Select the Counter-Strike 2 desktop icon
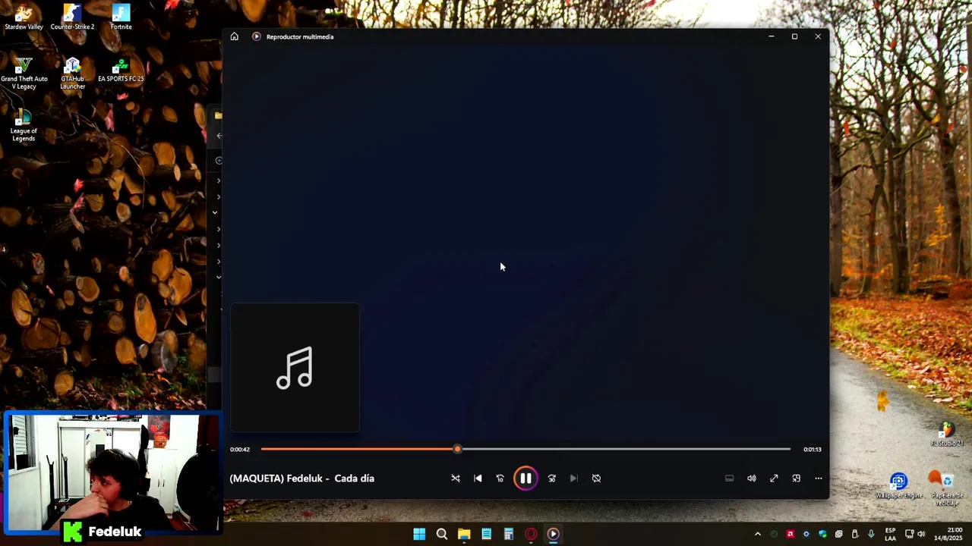This screenshot has height=546, width=972. click(72, 17)
